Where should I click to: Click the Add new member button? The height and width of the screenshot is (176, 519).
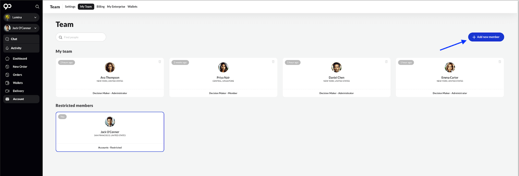486,37
